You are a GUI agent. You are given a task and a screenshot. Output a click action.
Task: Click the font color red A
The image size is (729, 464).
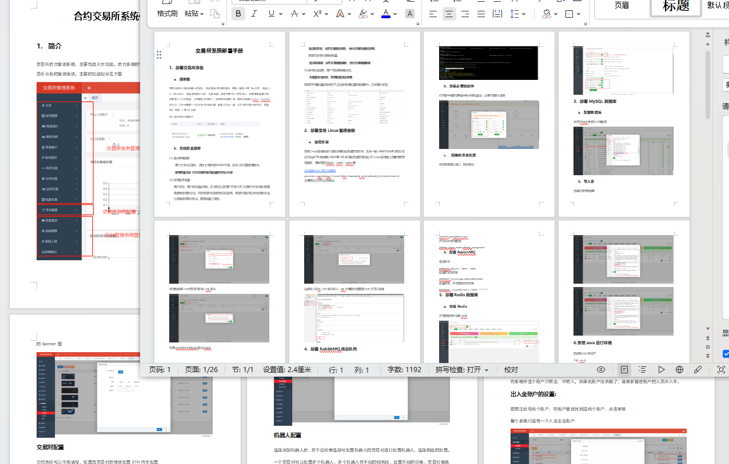(x=386, y=14)
